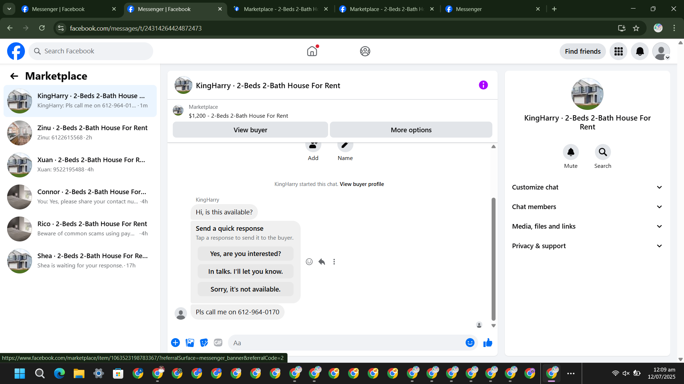Choose a GIF in the composer

click(218, 343)
